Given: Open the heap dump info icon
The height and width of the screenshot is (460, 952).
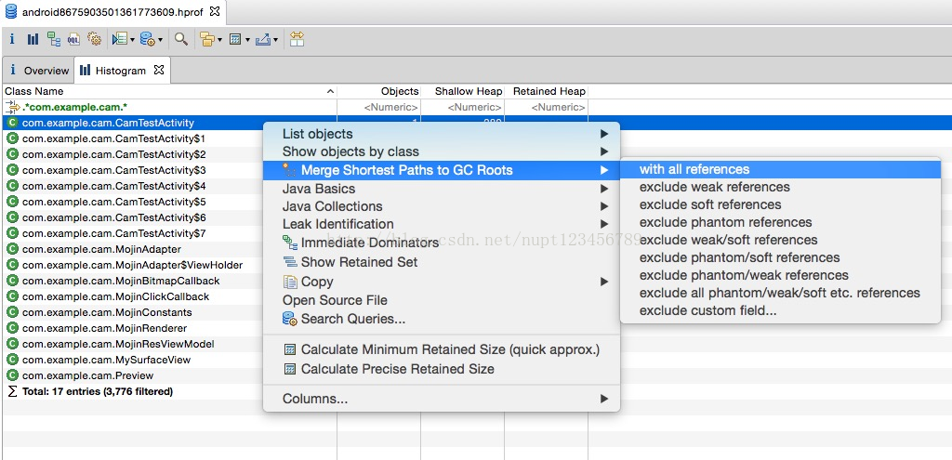Looking at the screenshot, I should pos(11,39).
